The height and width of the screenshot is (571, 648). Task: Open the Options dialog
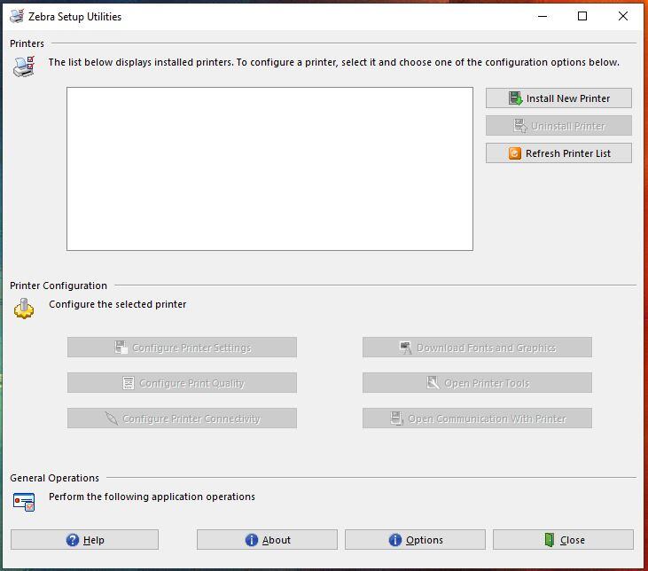tap(416, 540)
